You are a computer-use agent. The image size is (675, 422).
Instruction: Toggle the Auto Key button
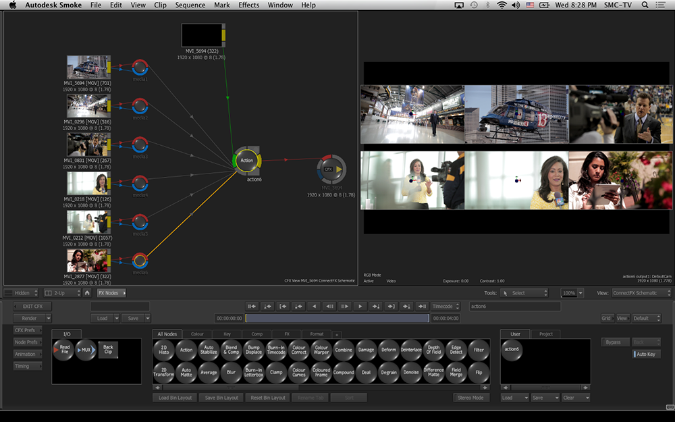click(647, 354)
